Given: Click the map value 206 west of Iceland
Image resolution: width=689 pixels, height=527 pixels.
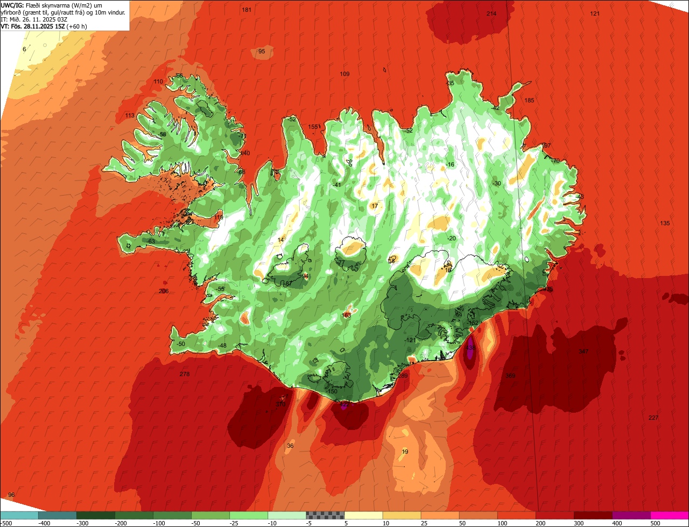Looking at the screenshot, I should [164, 291].
